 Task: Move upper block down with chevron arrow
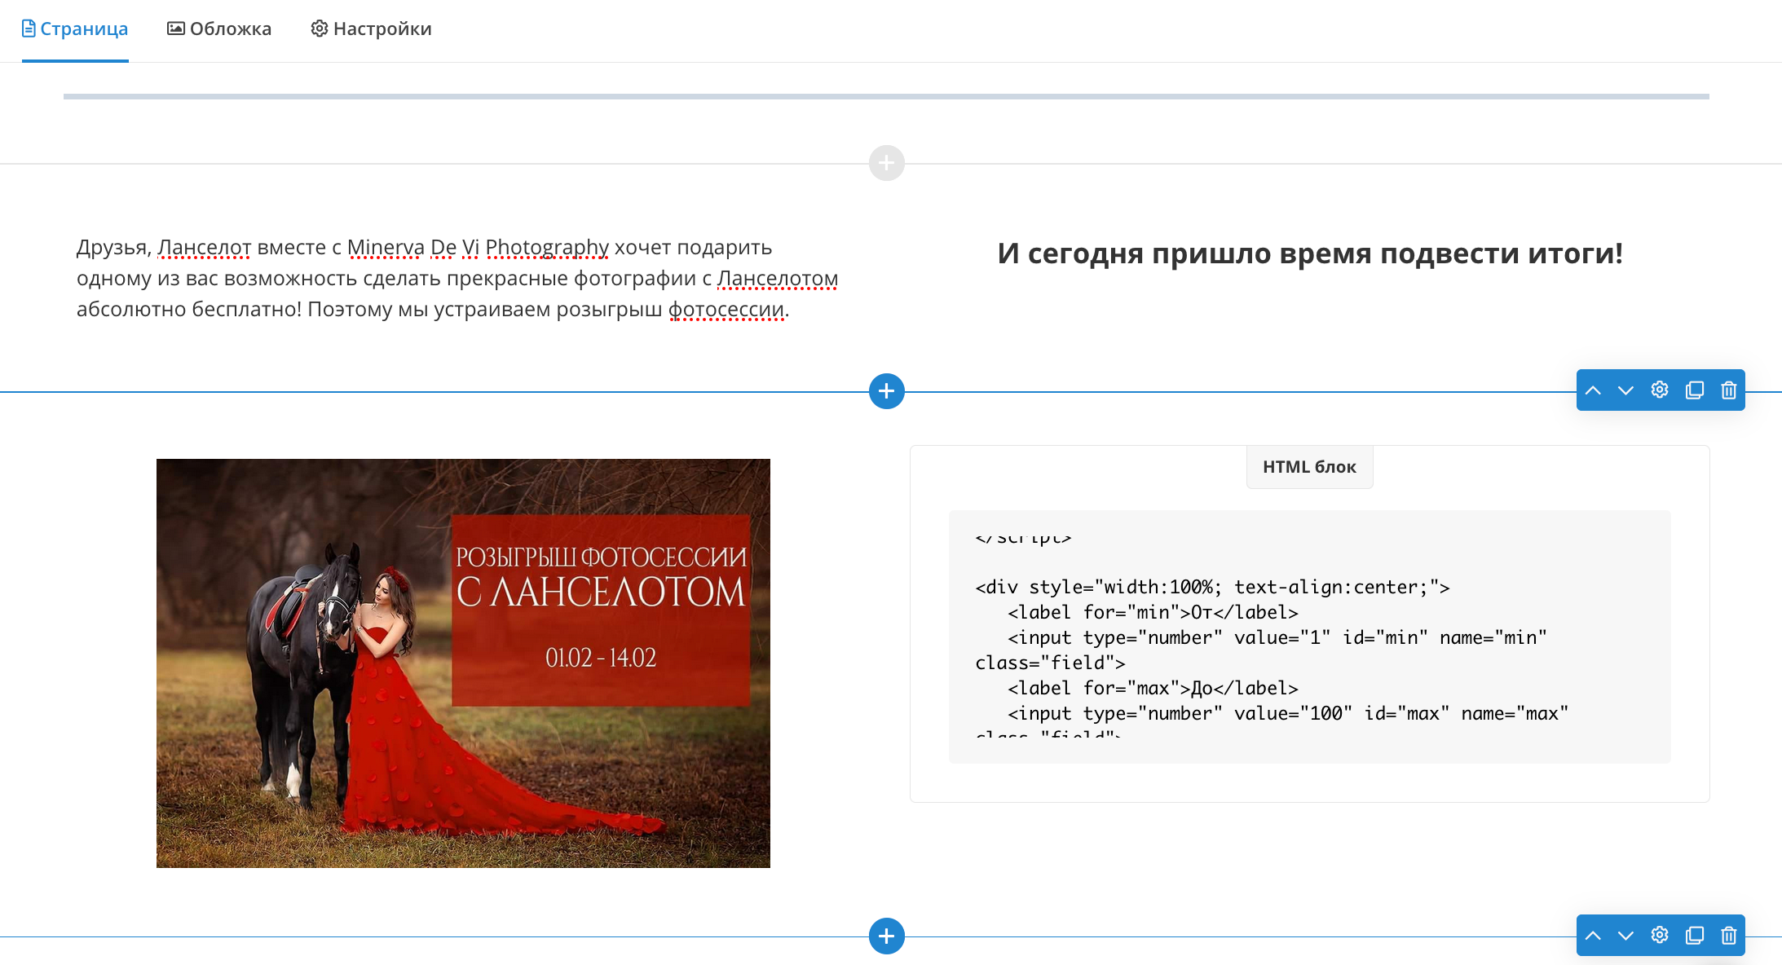(x=1625, y=390)
